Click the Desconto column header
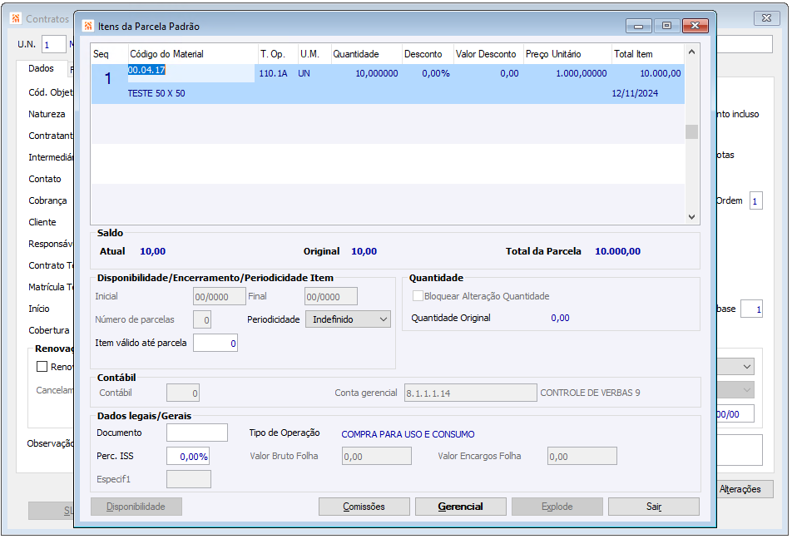The width and height of the screenshot is (792, 539). (428, 54)
